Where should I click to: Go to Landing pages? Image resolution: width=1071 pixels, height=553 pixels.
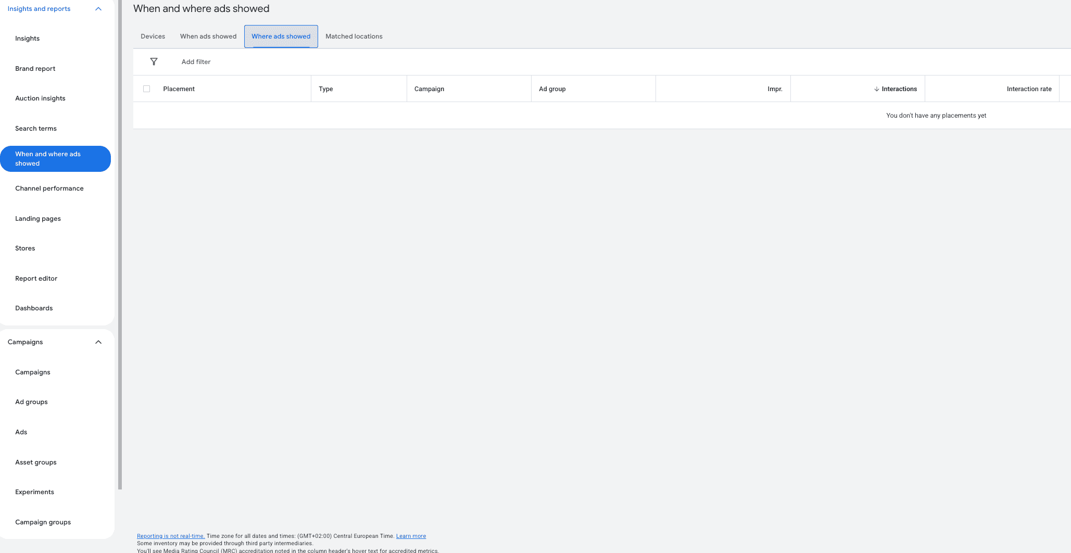point(38,219)
